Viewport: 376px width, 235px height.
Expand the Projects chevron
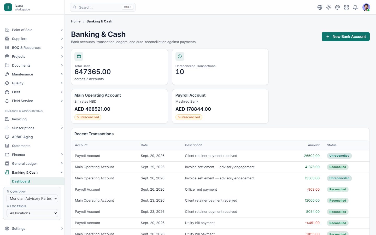point(62,56)
